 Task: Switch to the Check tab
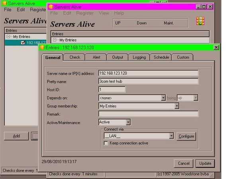pyautogui.click(x=74, y=57)
